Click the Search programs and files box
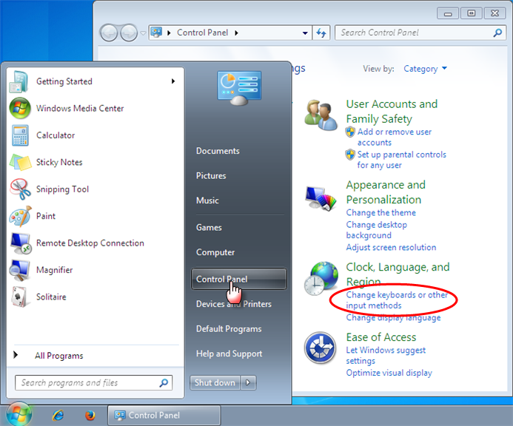The height and width of the screenshot is (426, 513). pos(93,382)
